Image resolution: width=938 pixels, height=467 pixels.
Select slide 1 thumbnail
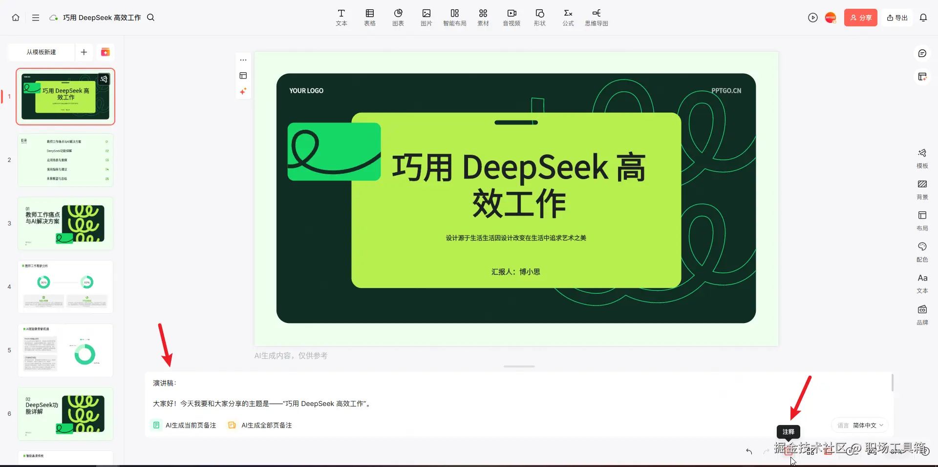(65, 97)
